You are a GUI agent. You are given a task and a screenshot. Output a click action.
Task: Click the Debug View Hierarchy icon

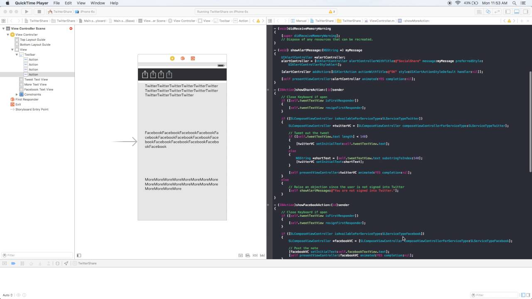57,263
